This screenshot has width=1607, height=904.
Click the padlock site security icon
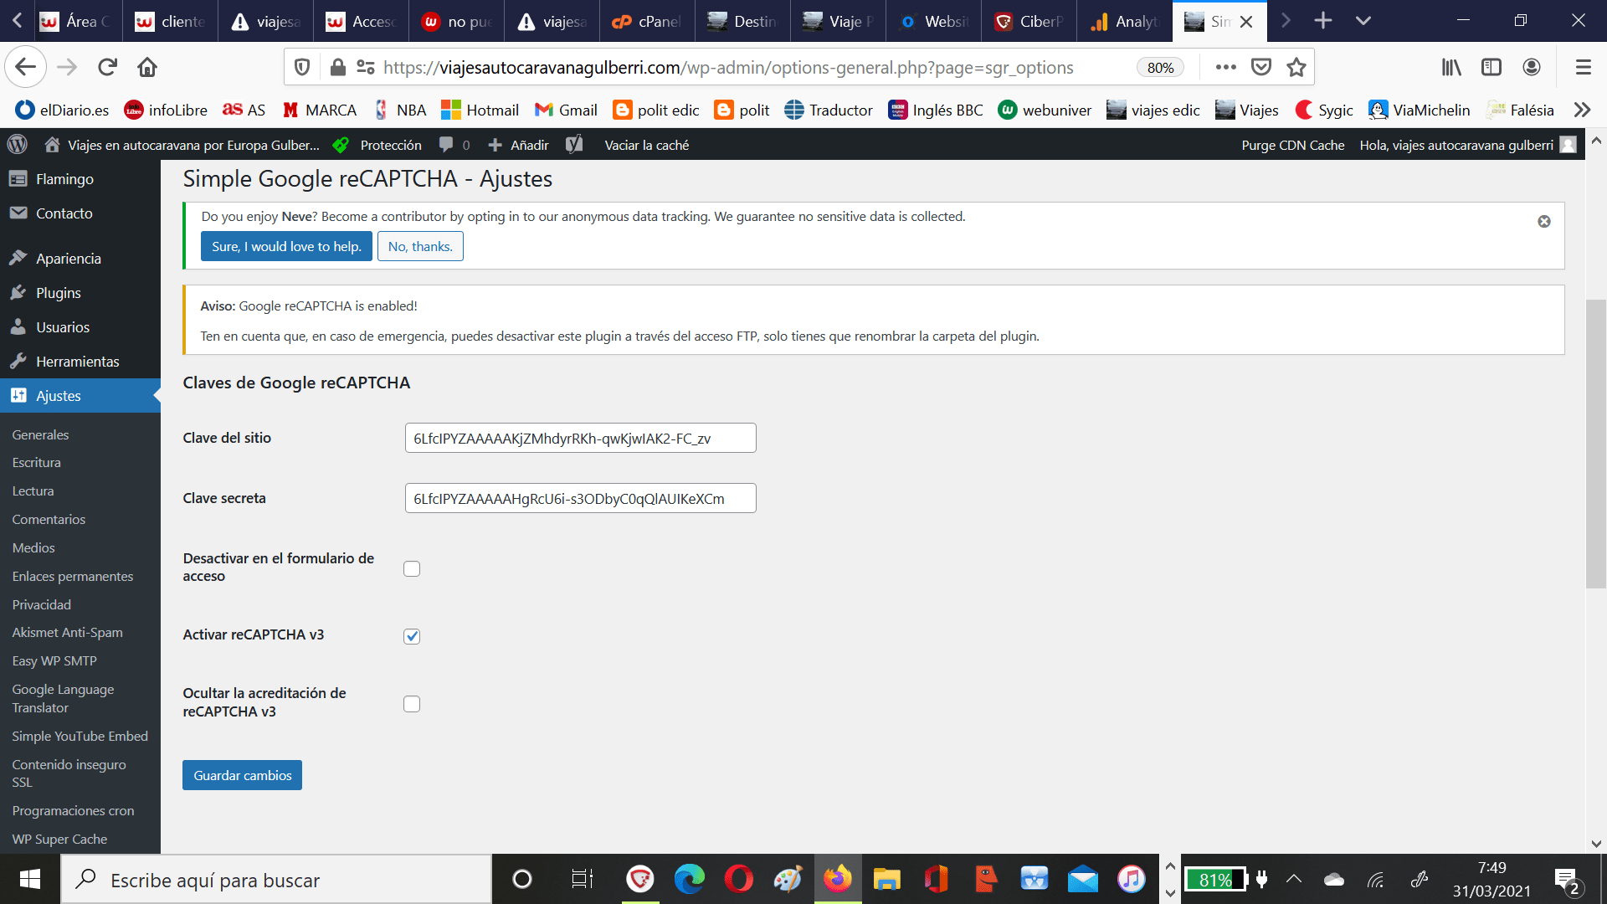point(337,67)
